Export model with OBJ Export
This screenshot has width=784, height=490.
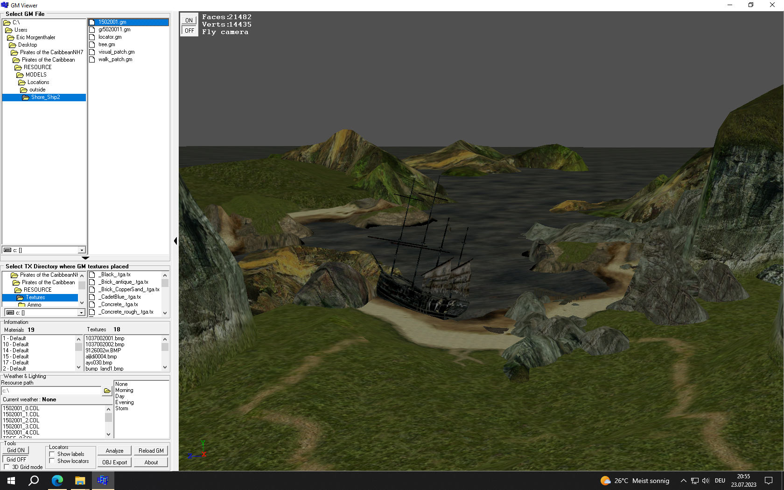114,462
